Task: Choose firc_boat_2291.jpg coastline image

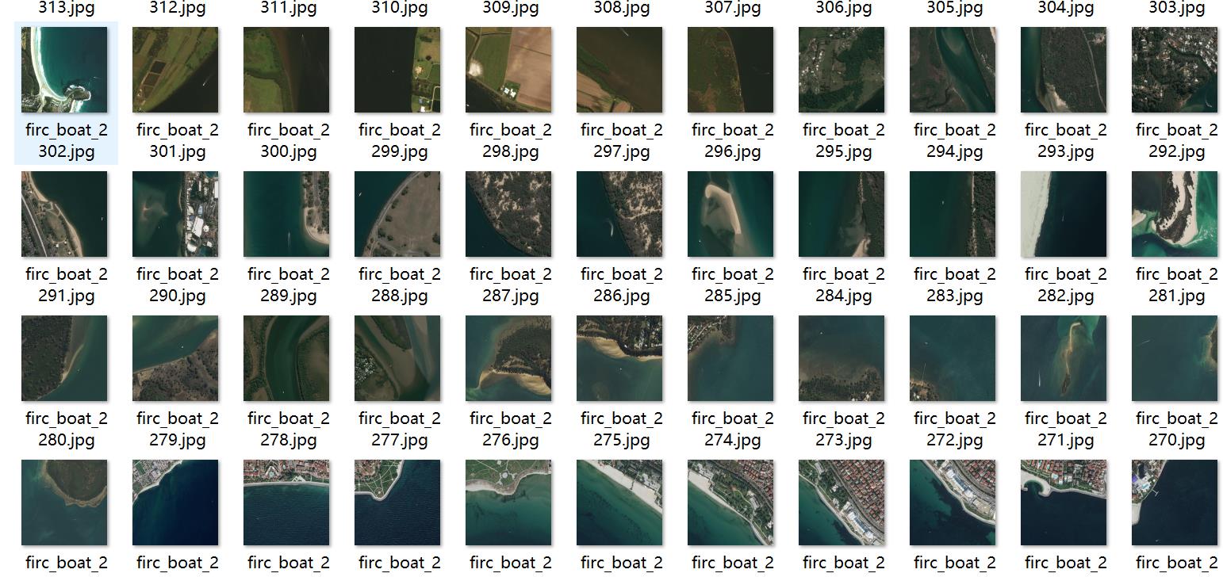Action: tap(64, 214)
